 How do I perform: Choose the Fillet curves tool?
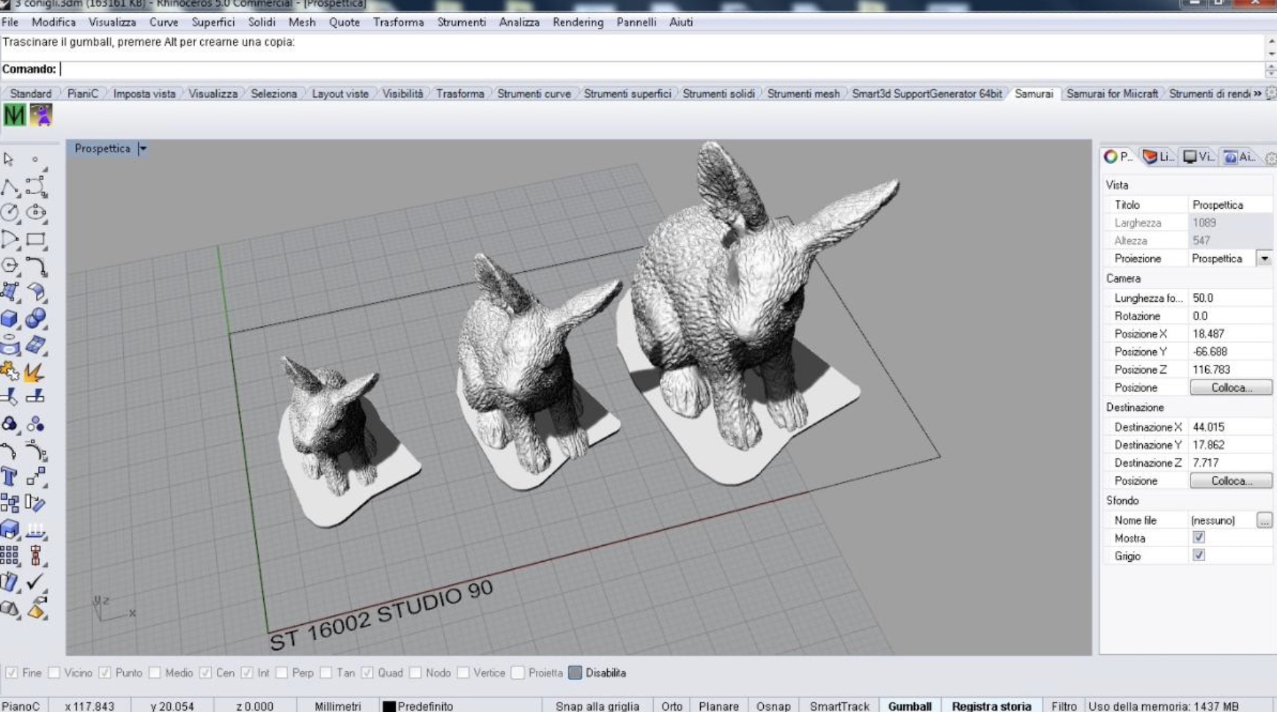(x=36, y=265)
